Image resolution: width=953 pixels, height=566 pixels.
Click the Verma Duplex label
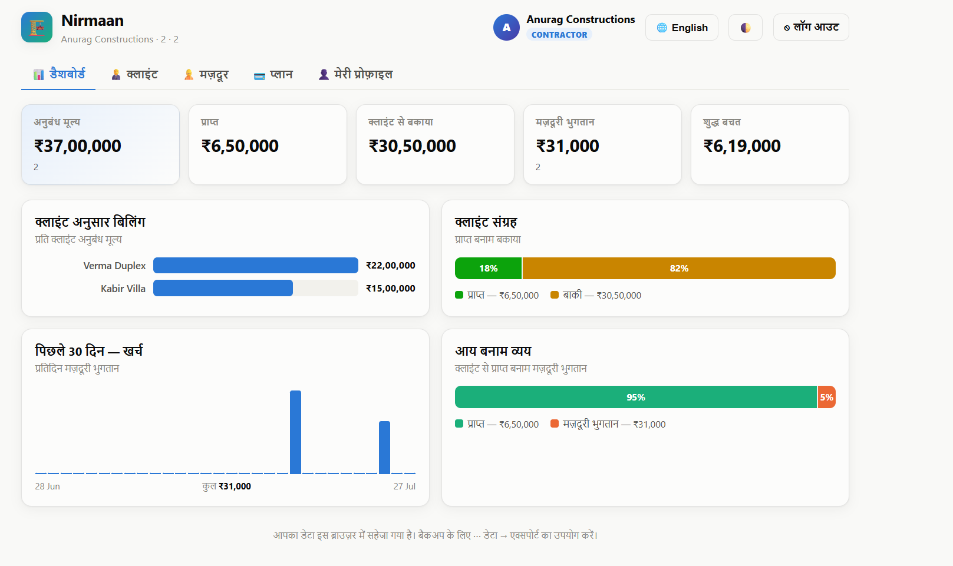click(x=114, y=266)
